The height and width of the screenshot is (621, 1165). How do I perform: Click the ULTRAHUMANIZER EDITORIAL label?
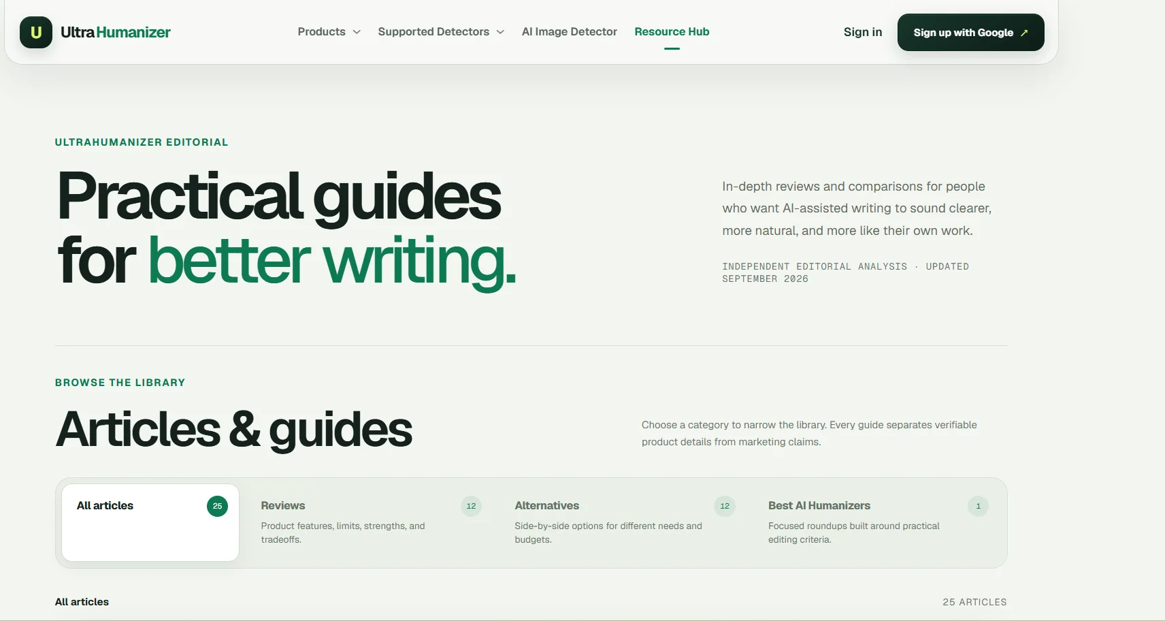point(142,142)
